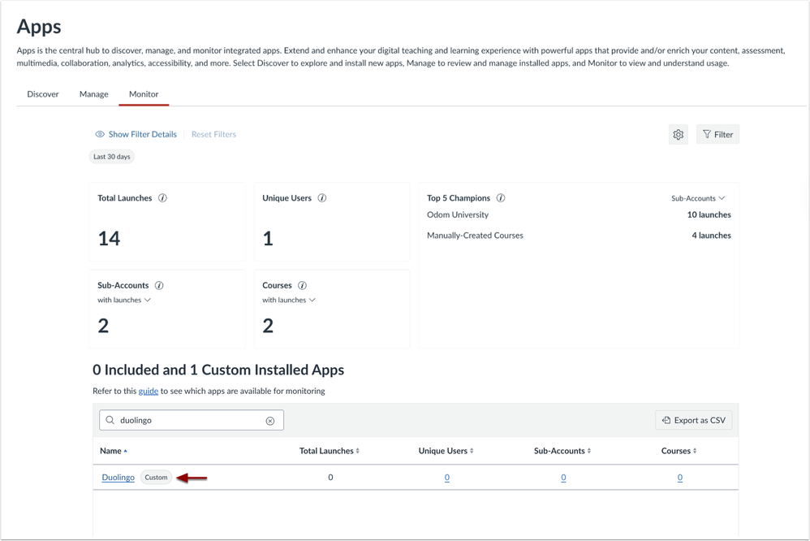Switch to the Manage tab

(x=94, y=94)
